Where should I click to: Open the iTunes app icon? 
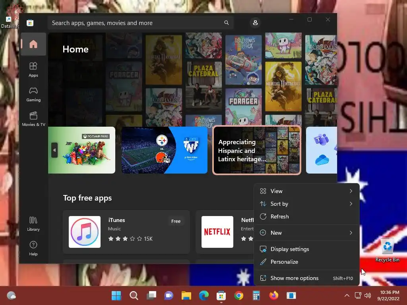[85, 232]
